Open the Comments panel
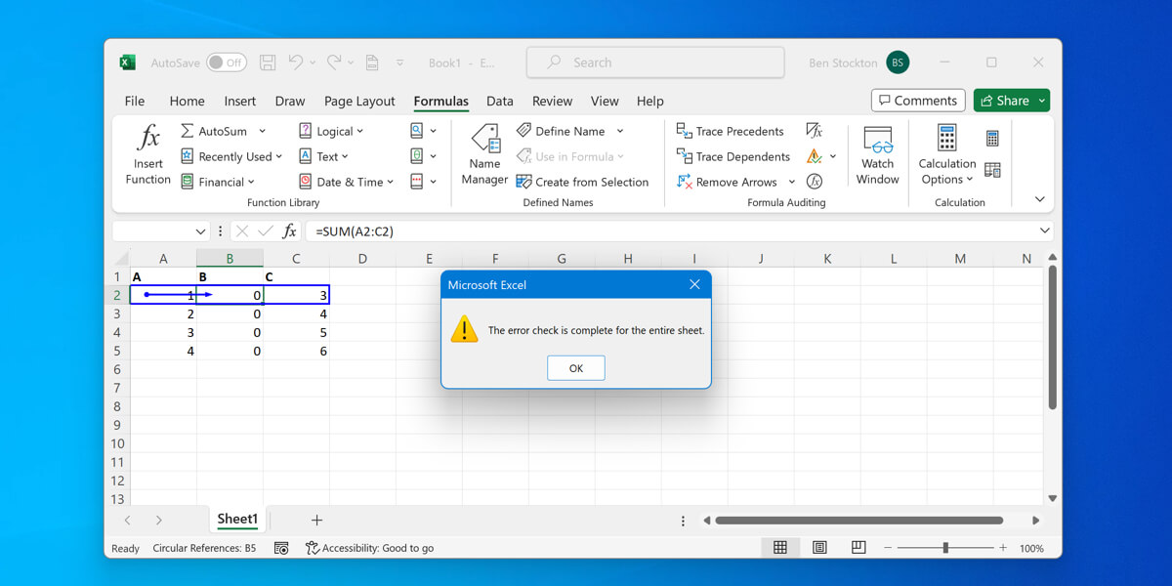 point(917,100)
